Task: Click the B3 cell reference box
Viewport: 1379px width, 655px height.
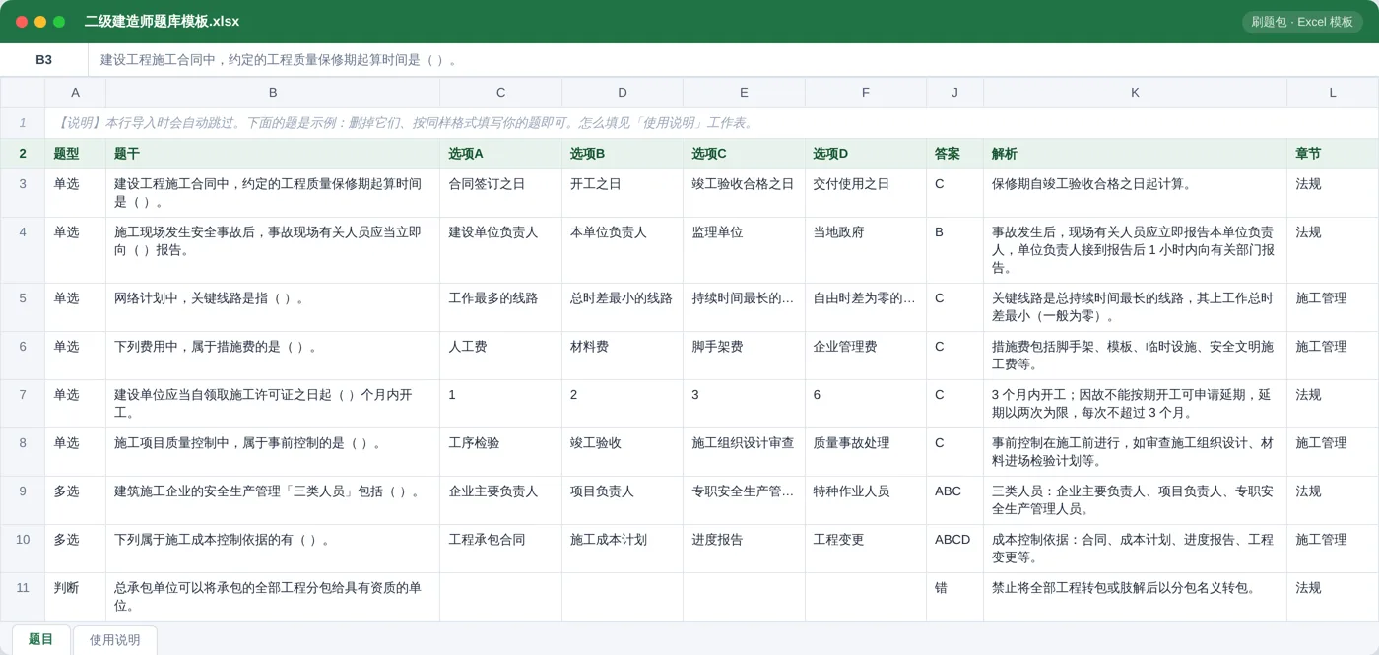Action: pos(44,60)
